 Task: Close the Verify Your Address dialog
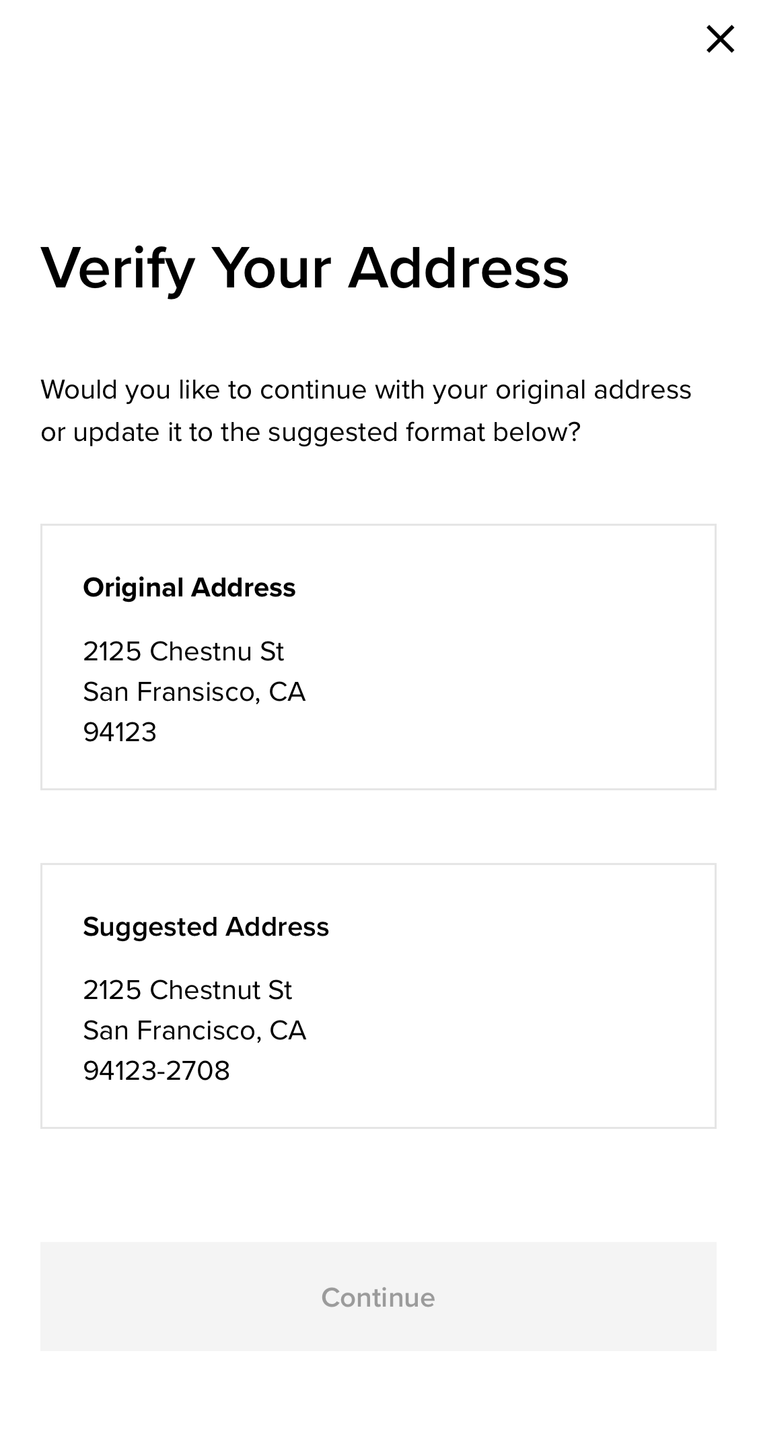[719, 39]
